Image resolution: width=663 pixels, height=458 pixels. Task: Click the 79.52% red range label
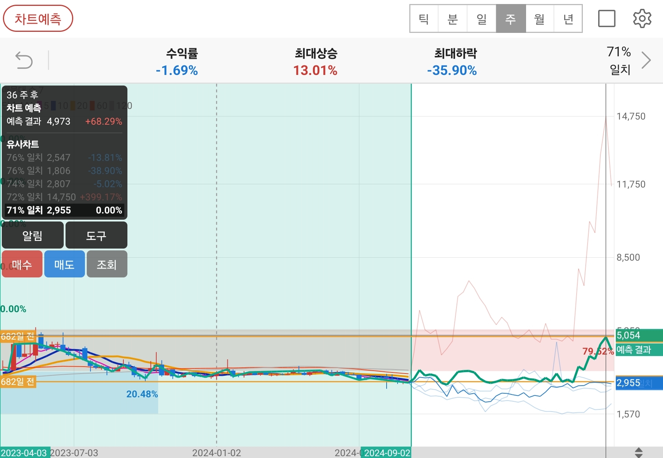point(598,351)
